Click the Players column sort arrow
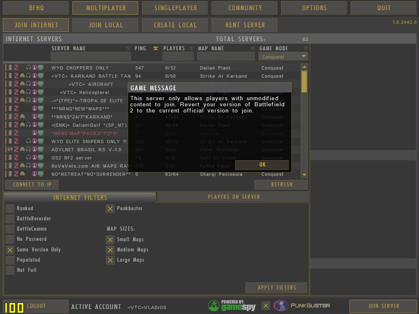The width and height of the screenshot is (419, 314). click(191, 48)
